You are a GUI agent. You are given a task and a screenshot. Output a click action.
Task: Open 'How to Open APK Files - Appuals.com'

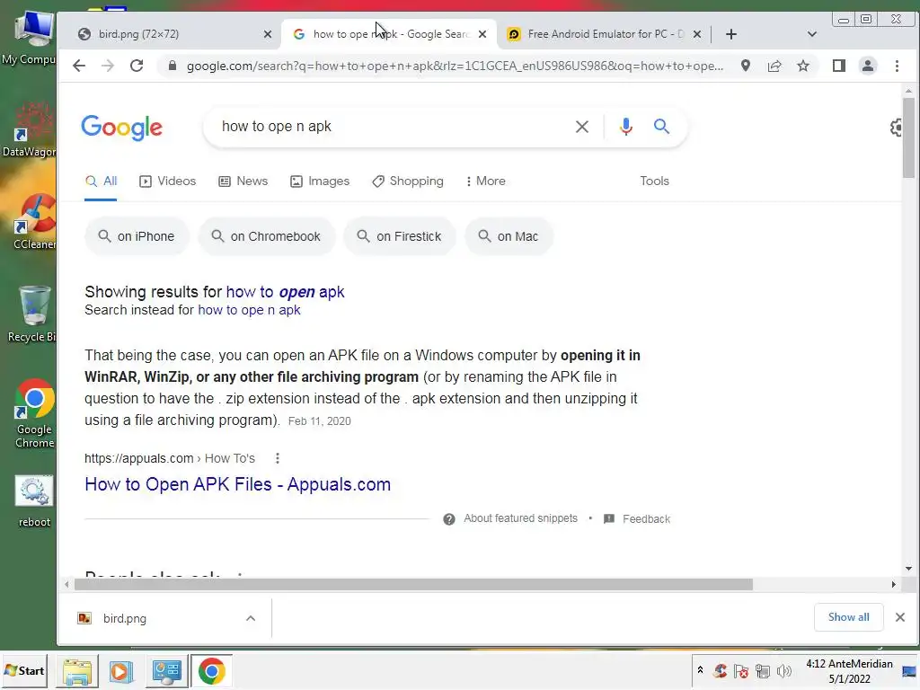click(x=237, y=484)
